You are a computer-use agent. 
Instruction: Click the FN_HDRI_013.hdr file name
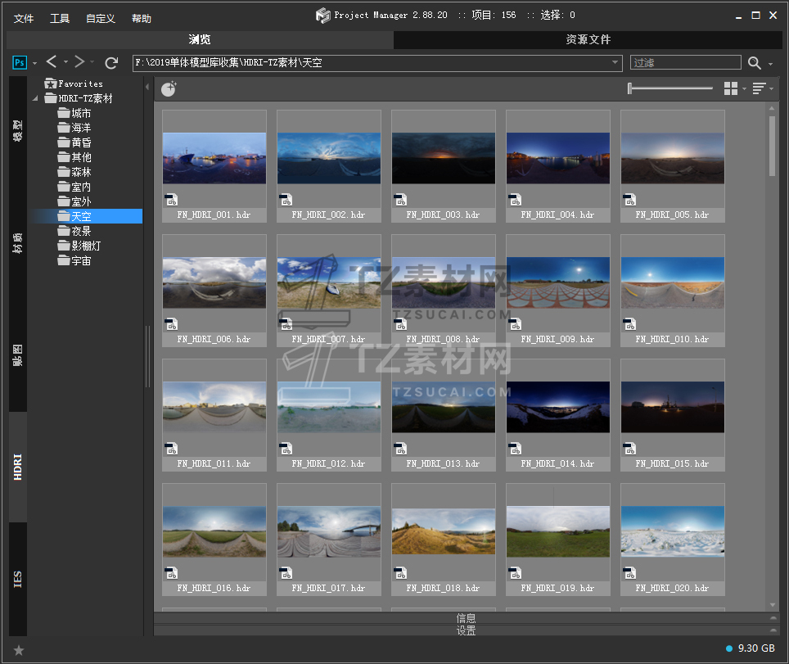point(444,463)
